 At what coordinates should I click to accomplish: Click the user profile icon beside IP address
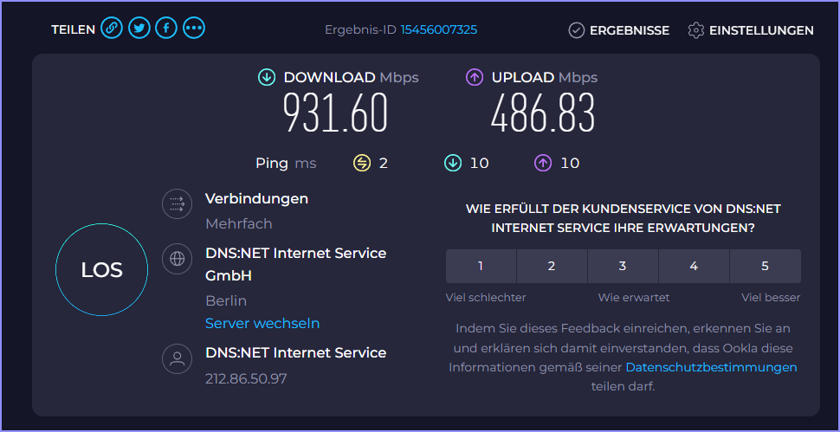177,358
